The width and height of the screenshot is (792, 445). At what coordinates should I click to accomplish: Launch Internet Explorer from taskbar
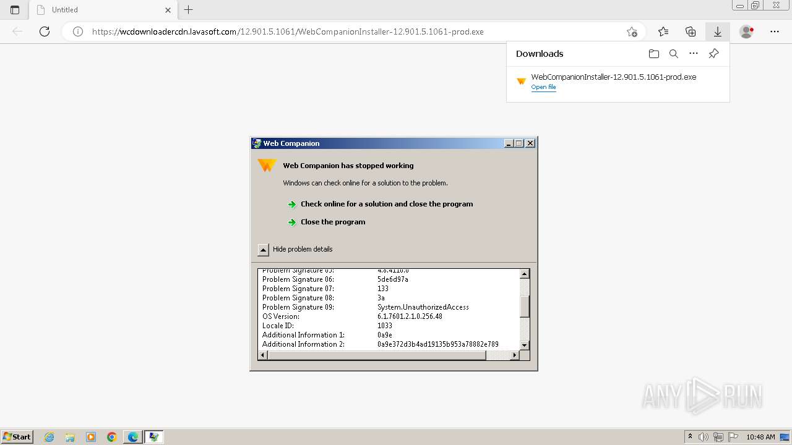49,437
